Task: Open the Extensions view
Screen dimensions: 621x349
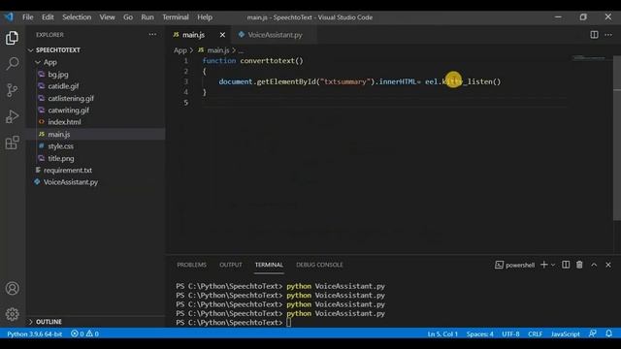Action: click(x=12, y=143)
